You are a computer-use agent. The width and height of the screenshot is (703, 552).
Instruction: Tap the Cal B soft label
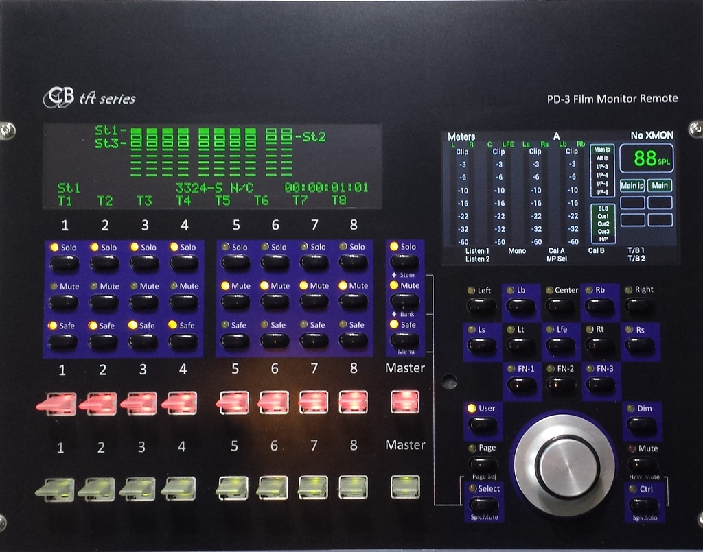click(597, 251)
